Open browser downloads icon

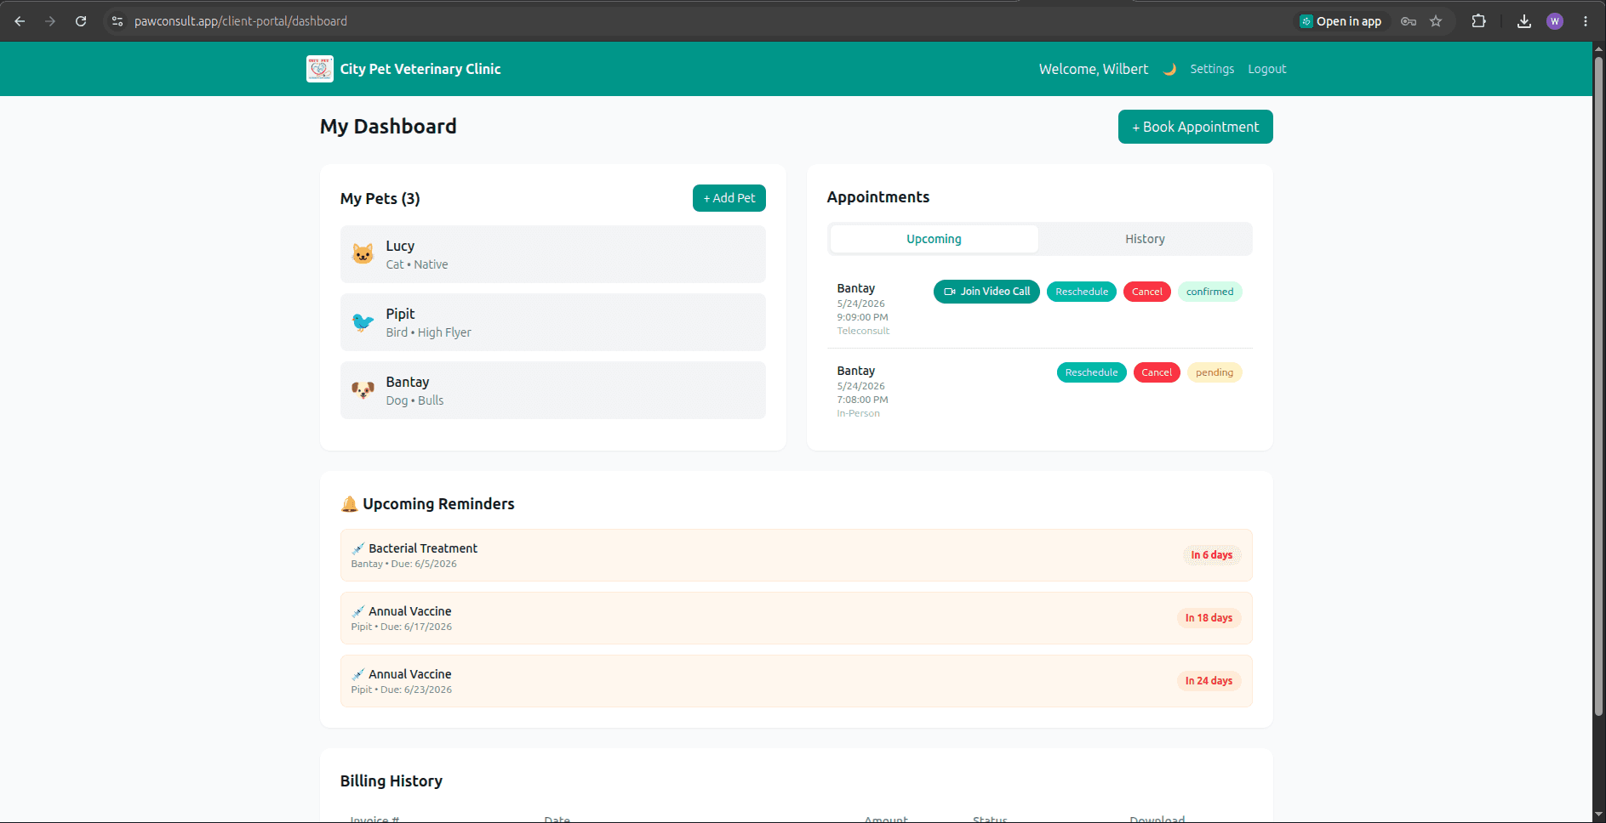click(x=1524, y=21)
